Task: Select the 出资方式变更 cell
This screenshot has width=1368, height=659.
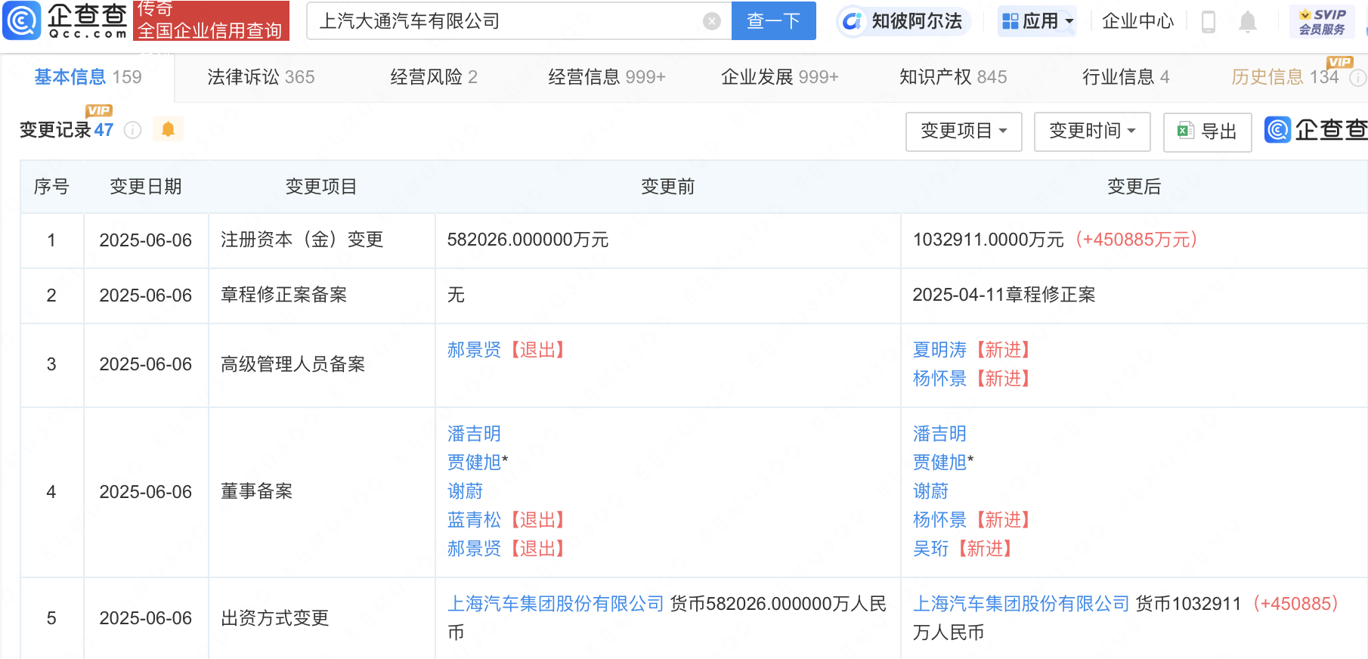Action: pyautogui.click(x=322, y=618)
